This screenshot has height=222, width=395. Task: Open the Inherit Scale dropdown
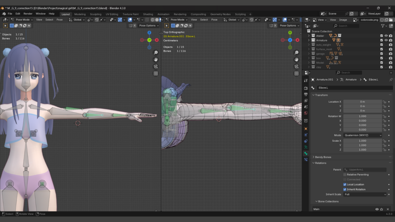[365, 194]
